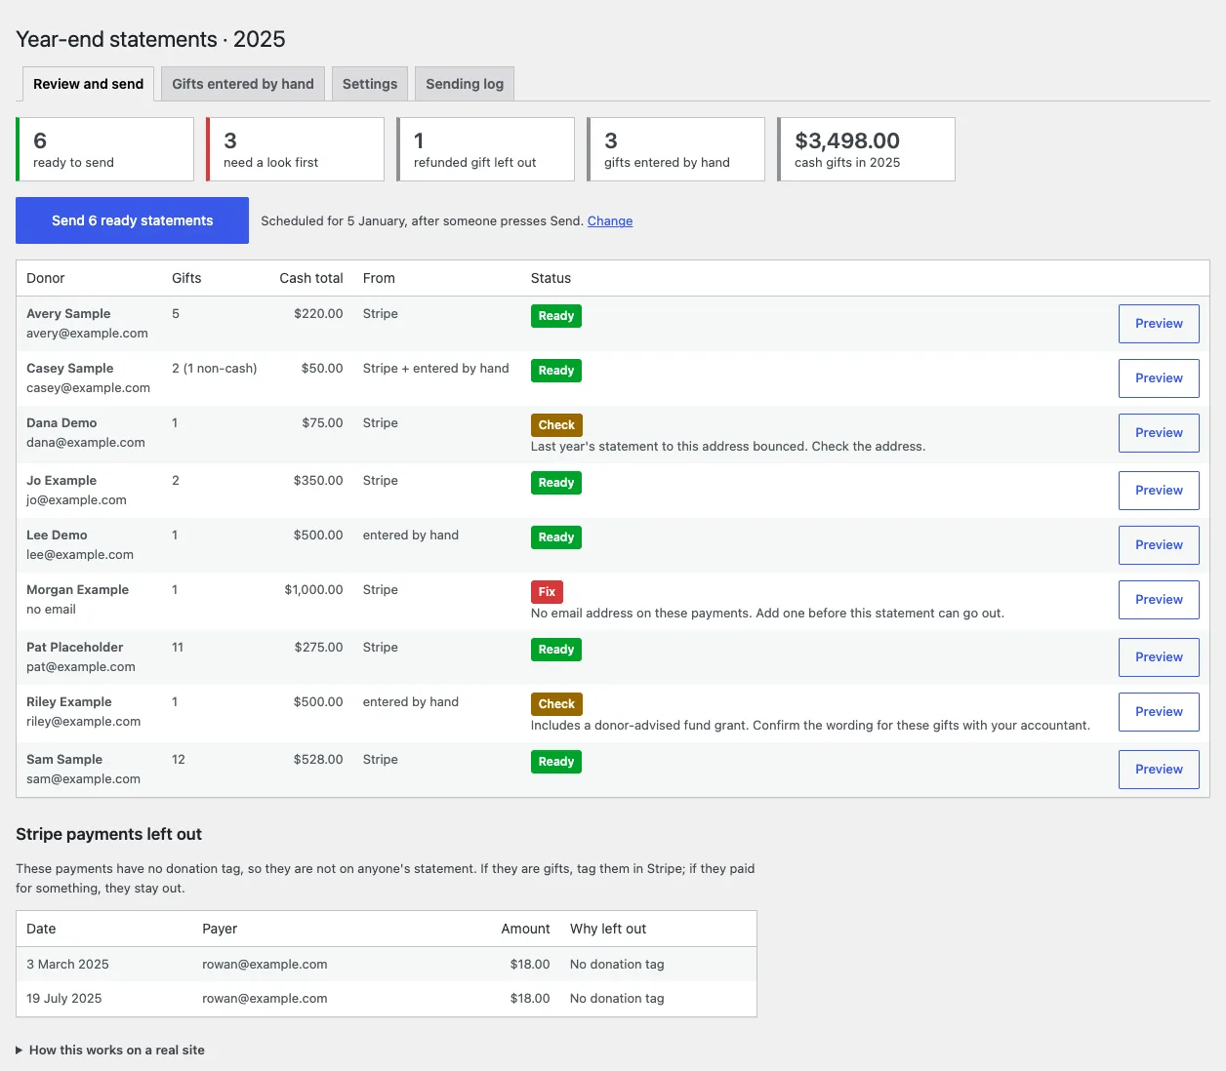Click email riley@example.com
Screen dimensions: 1226x1071
click(83, 722)
